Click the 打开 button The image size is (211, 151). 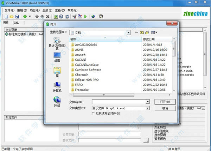(x=165, y=102)
